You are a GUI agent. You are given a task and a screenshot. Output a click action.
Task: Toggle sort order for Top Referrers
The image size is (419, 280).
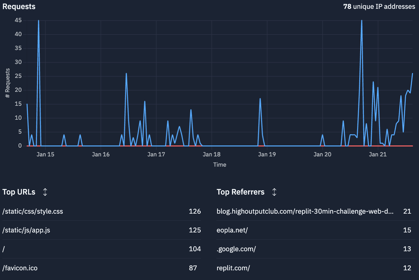pyautogui.click(x=274, y=192)
